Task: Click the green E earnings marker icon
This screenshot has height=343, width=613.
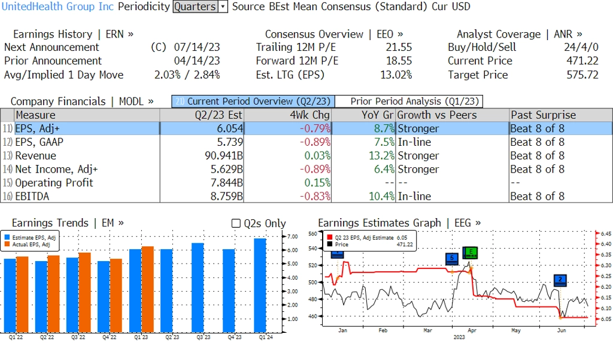Action: [471, 253]
